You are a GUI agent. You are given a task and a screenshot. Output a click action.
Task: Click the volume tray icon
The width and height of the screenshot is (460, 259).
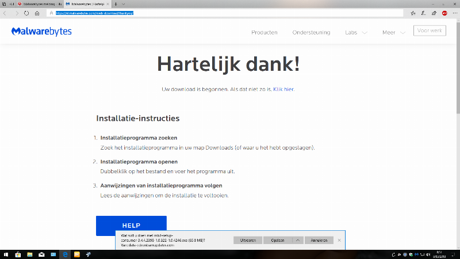pyautogui.click(x=428, y=254)
